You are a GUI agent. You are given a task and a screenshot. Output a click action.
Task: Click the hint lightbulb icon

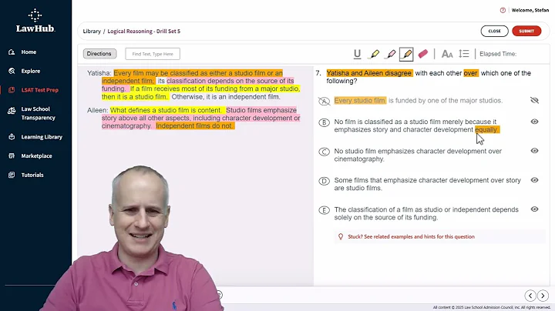(341, 237)
